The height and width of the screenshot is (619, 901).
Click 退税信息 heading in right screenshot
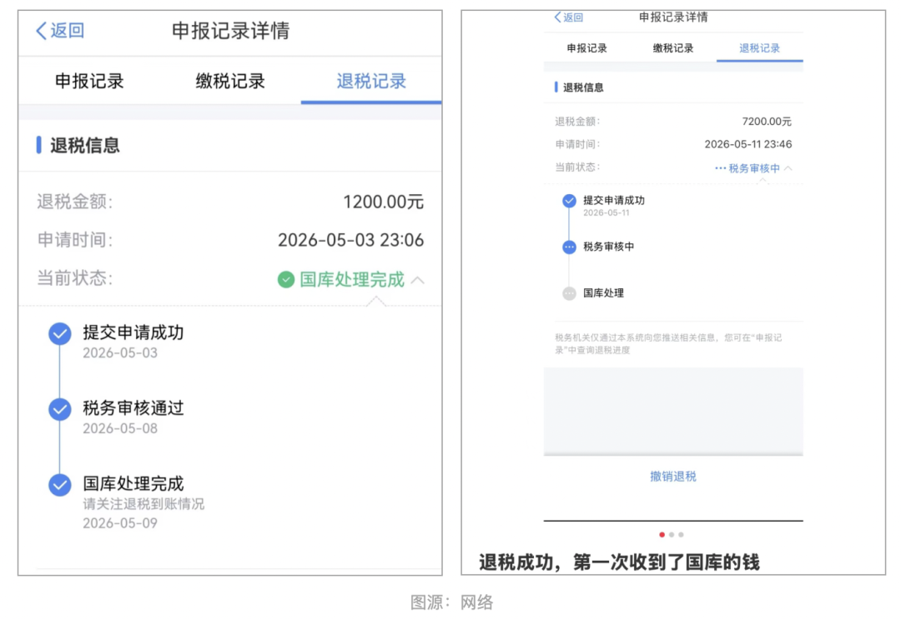(583, 87)
